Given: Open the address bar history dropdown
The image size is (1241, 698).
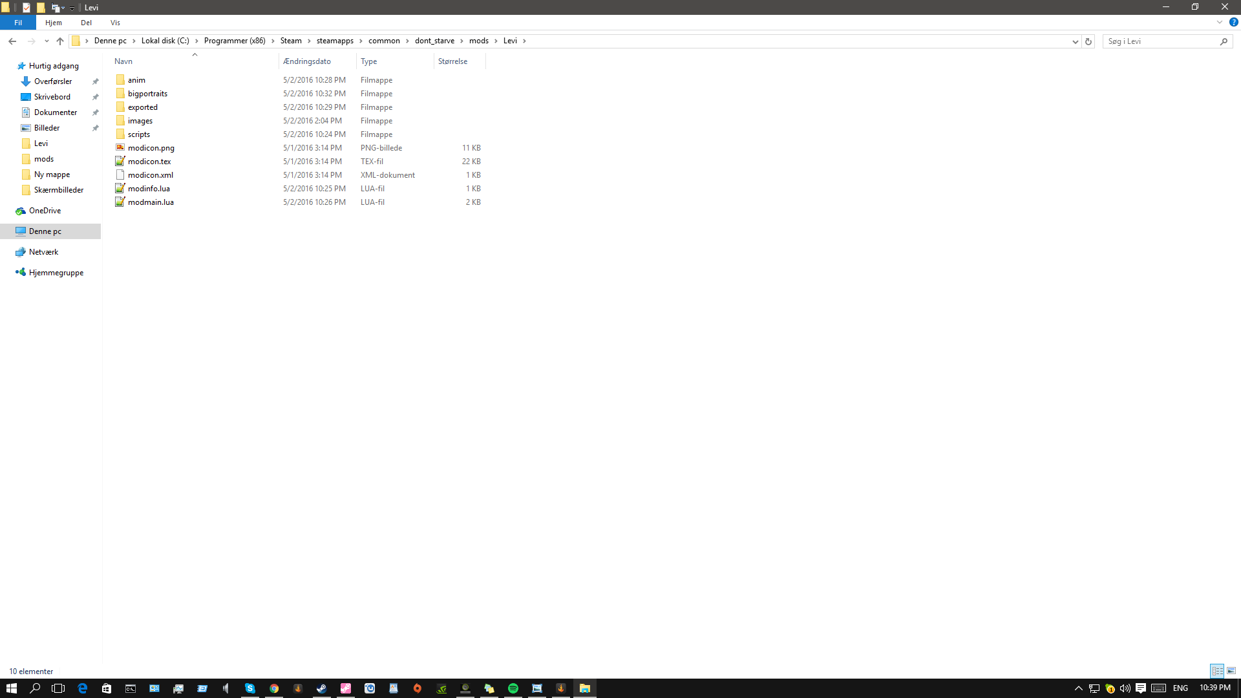Looking at the screenshot, I should (1075, 41).
